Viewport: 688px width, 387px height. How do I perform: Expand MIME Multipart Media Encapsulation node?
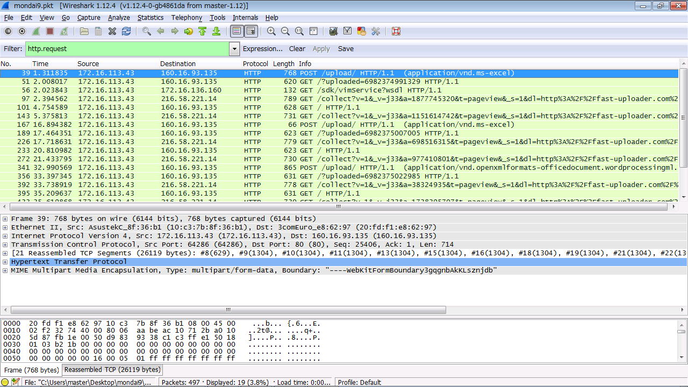coord(5,270)
